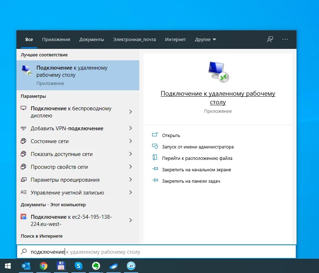The width and height of the screenshot is (319, 273).
Task: Expand the Состояние сети chevron
Action: point(131,141)
